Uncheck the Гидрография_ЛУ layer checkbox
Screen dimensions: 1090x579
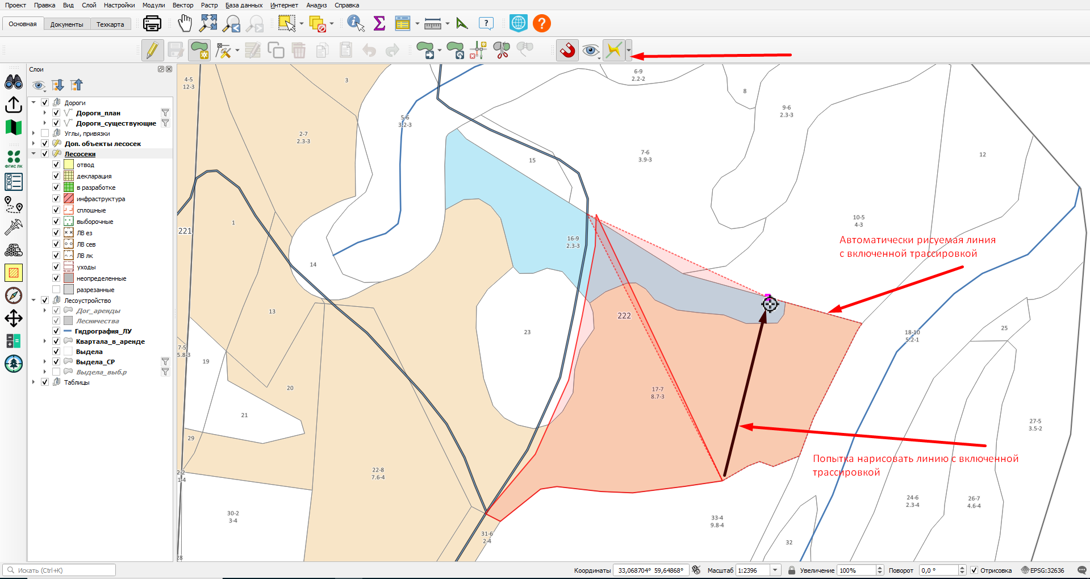(56, 331)
